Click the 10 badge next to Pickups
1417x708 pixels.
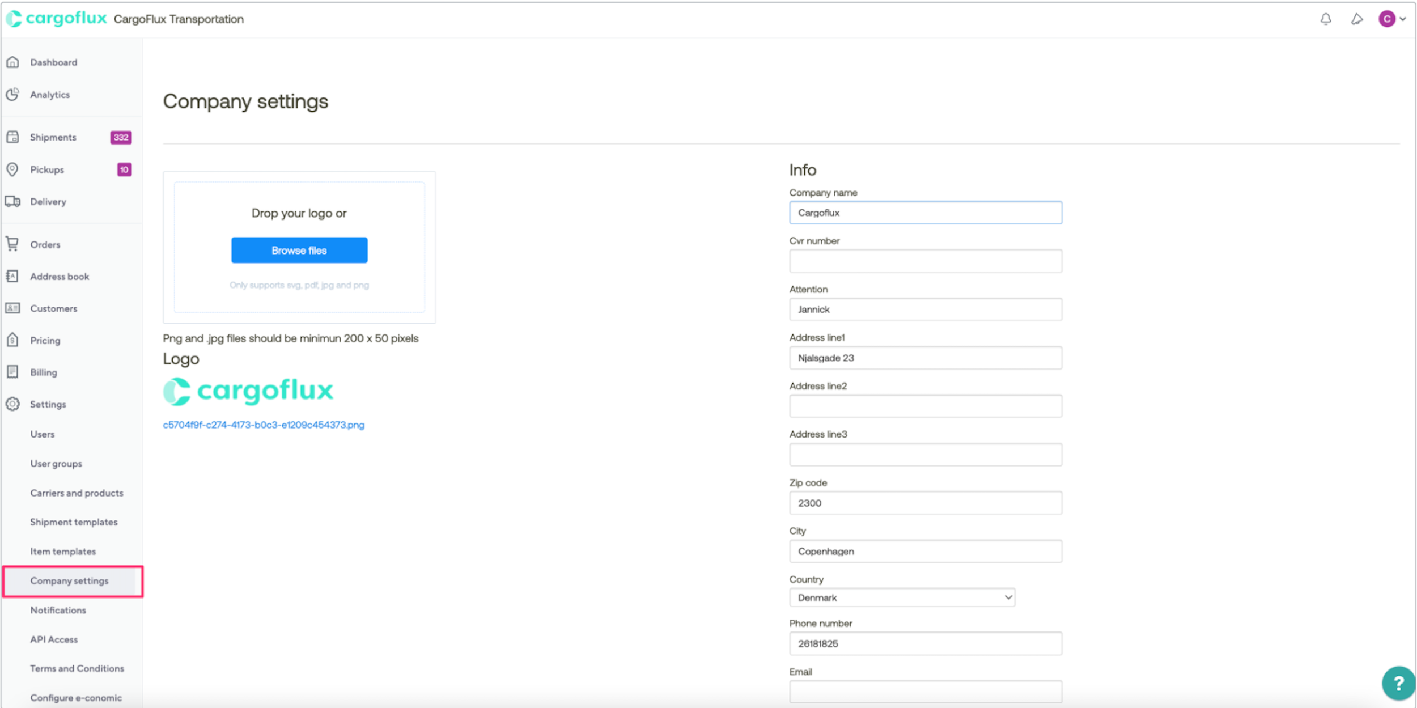pos(124,169)
